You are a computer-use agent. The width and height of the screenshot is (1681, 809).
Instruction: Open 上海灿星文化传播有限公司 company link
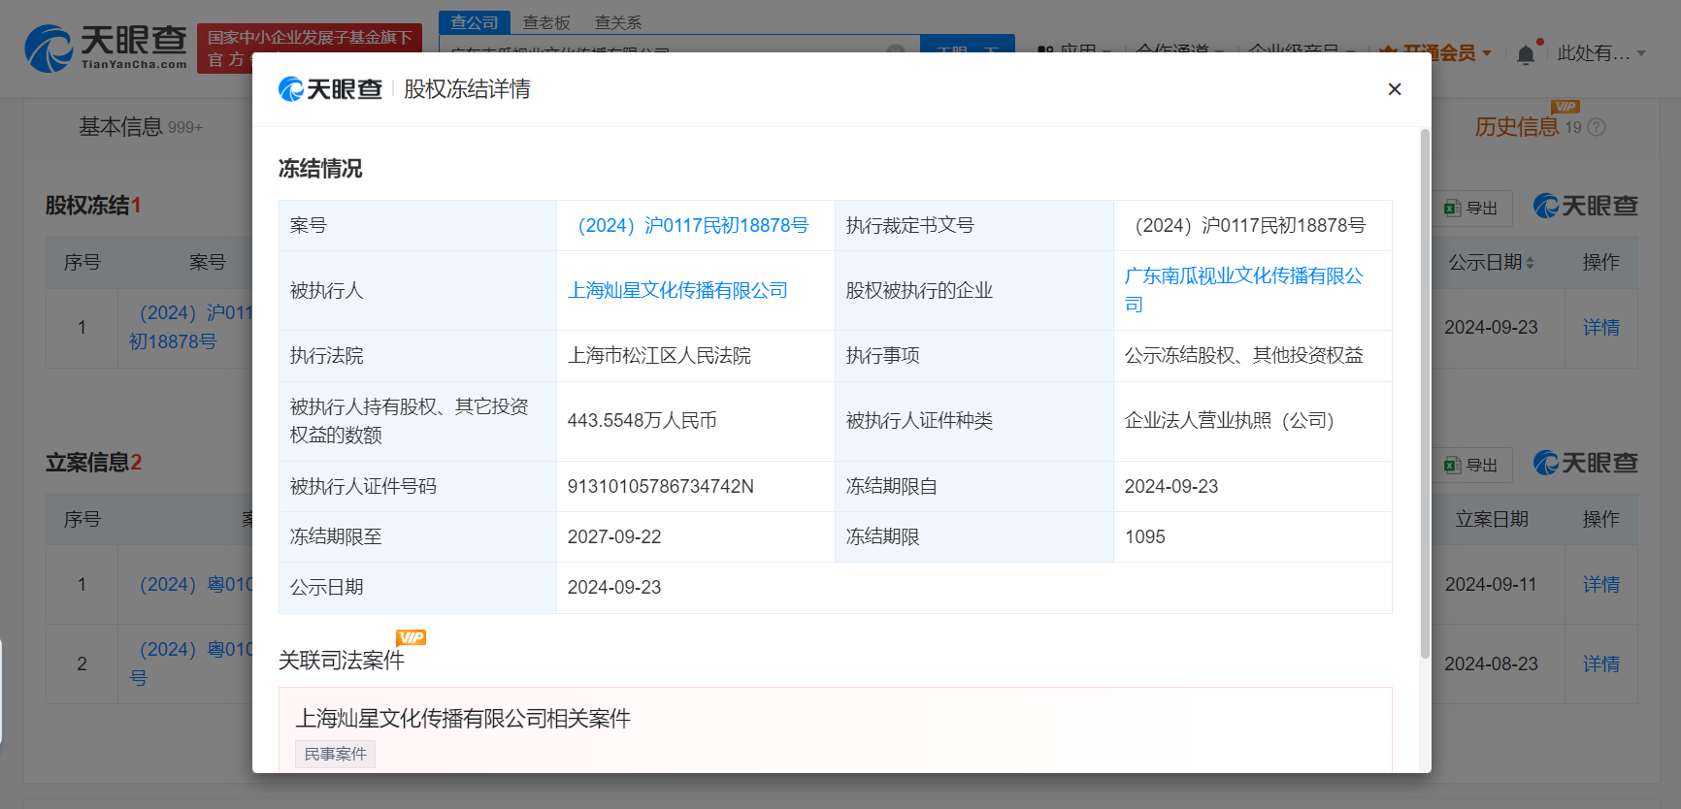pyautogui.click(x=677, y=290)
